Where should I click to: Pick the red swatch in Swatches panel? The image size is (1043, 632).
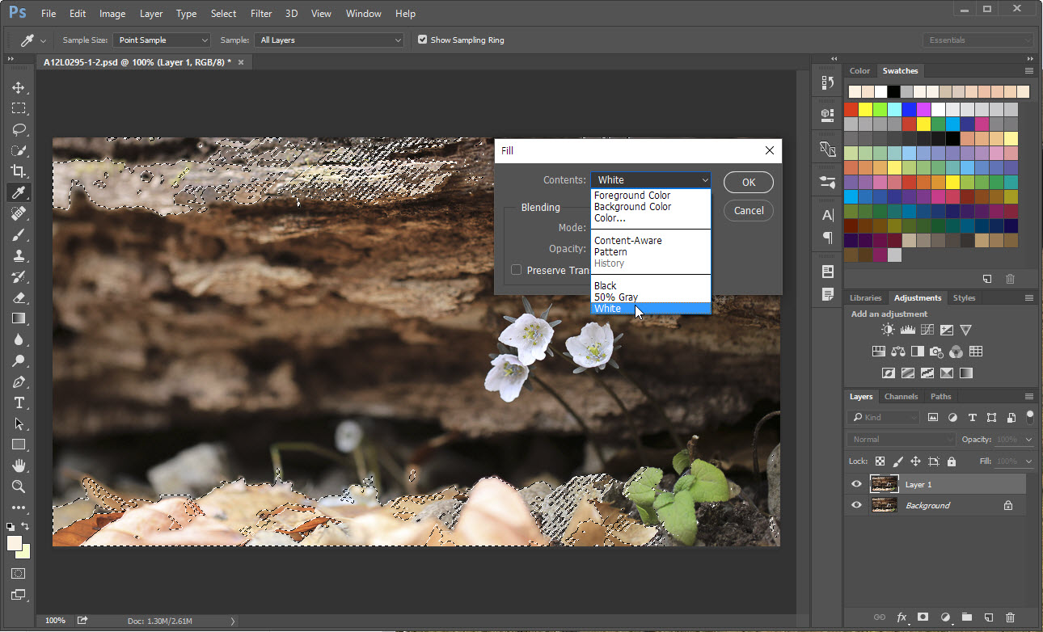(851, 109)
